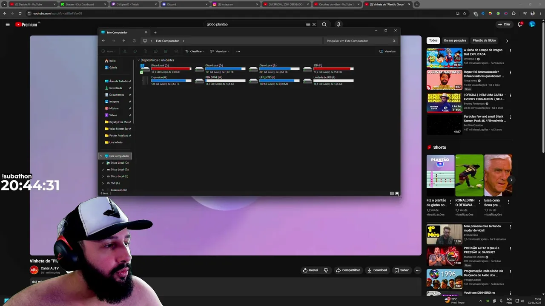The width and height of the screenshot is (545, 306).
Task: Click the YouTube search box with globo plantao
Action: pos(255,24)
